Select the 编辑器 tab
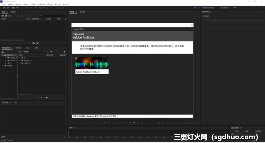The height and width of the screenshot is (143, 265). [x=72, y=12]
